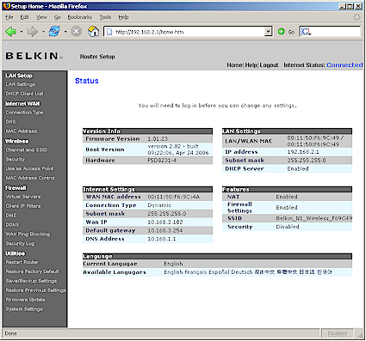366x341 pixels.
Task: Open Security Log page
Action: pos(20,244)
